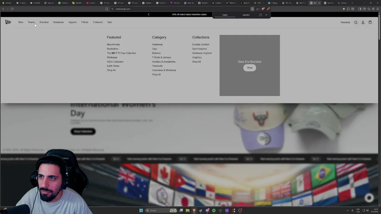Select Inglés in the translation popup
Image resolution: width=381 pixels, height=214 pixels.
click(x=225, y=15)
